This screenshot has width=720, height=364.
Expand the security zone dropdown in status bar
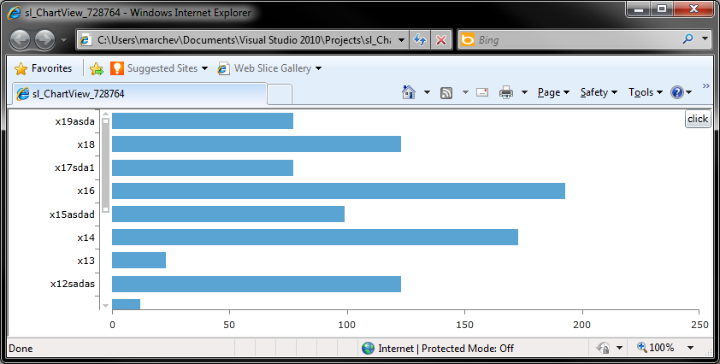(x=619, y=348)
